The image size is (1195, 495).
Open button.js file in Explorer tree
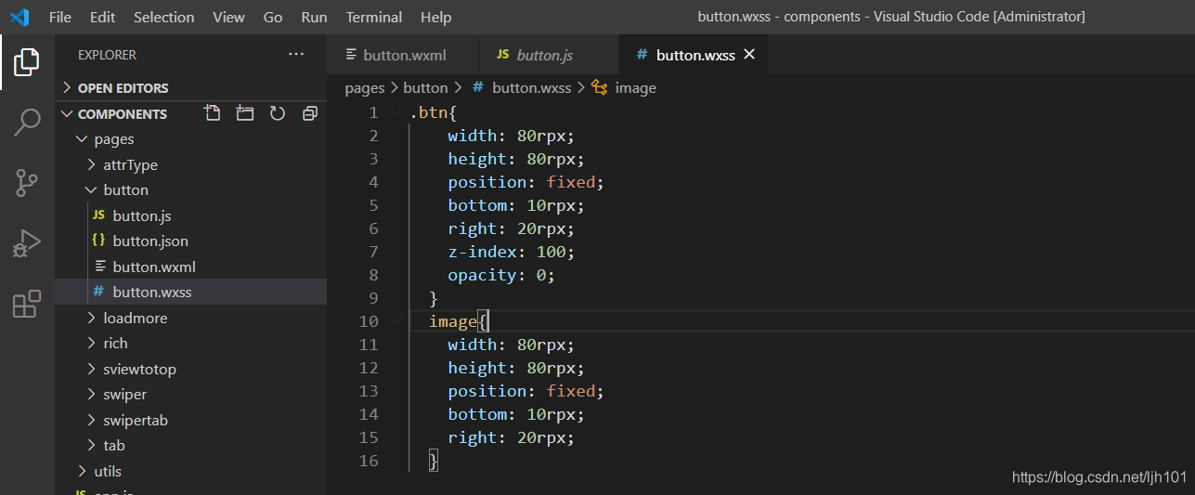point(190,215)
